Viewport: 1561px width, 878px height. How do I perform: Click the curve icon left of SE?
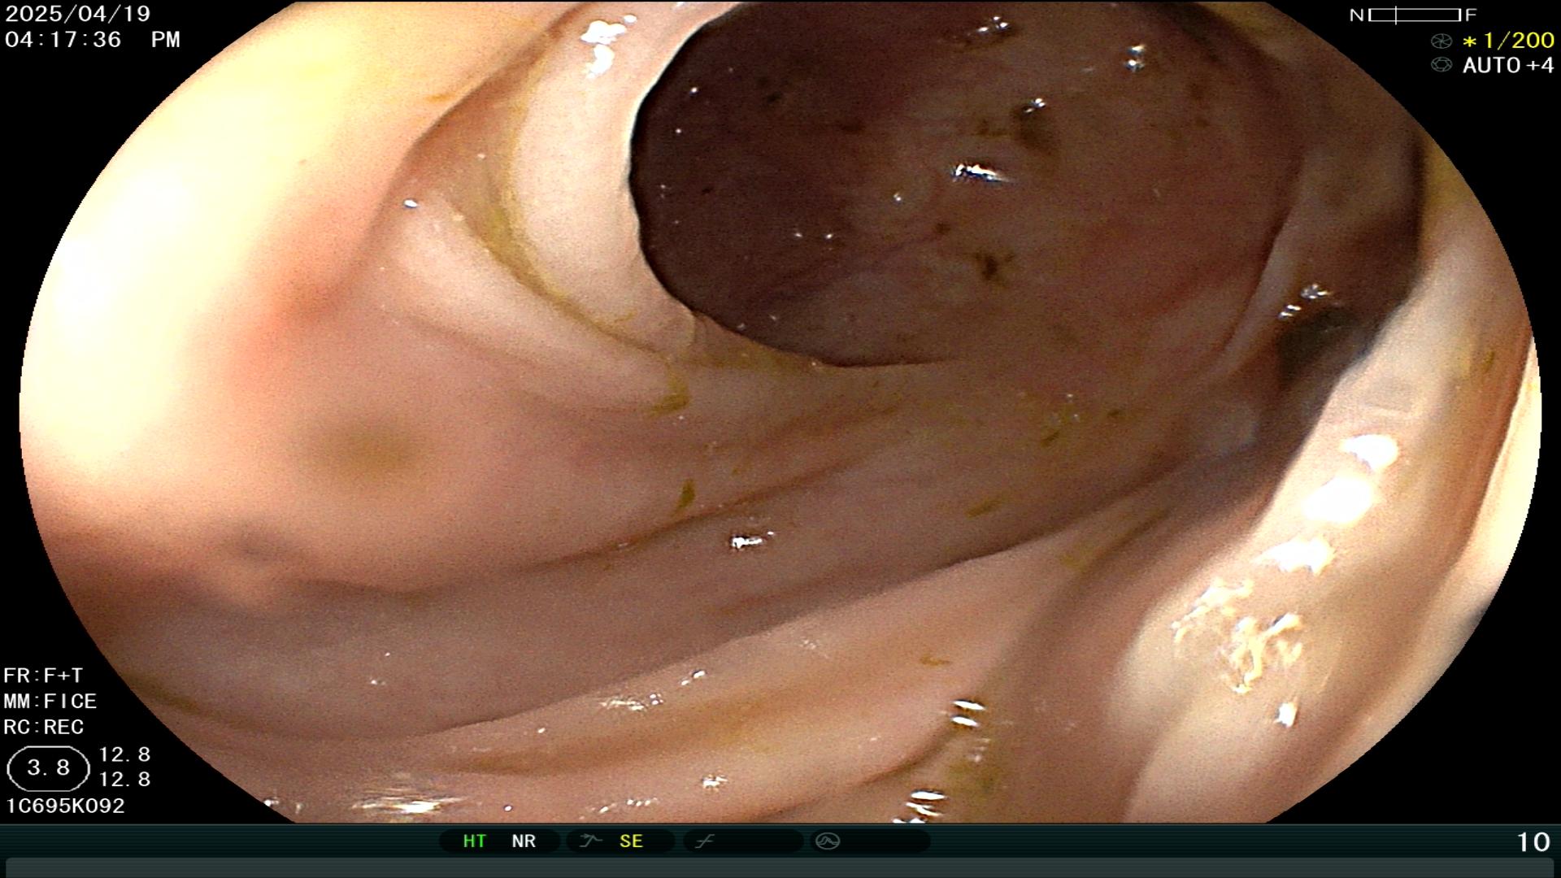[590, 841]
